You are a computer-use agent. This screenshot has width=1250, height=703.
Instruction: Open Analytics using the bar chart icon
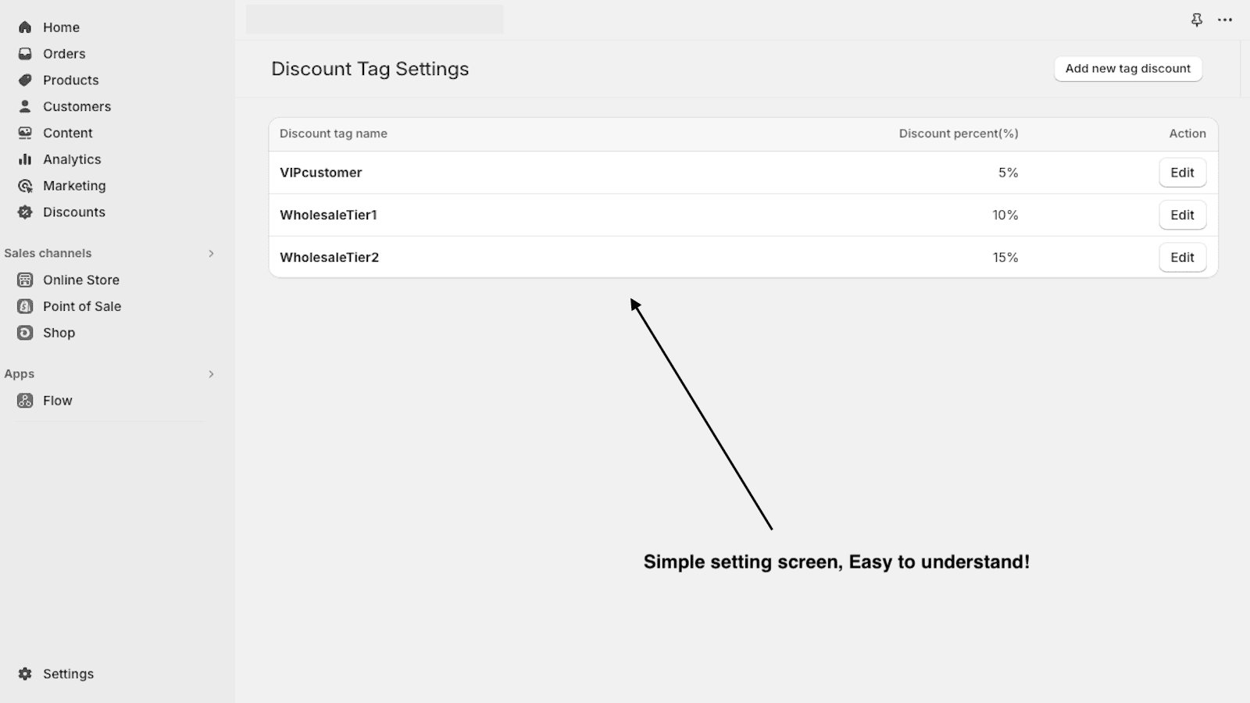(x=25, y=159)
